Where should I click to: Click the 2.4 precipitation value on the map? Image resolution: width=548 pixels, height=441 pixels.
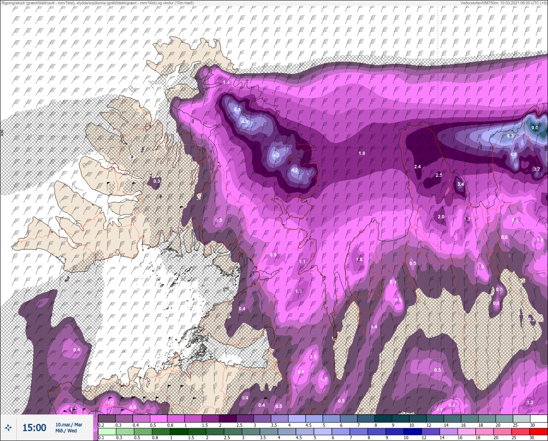417,167
